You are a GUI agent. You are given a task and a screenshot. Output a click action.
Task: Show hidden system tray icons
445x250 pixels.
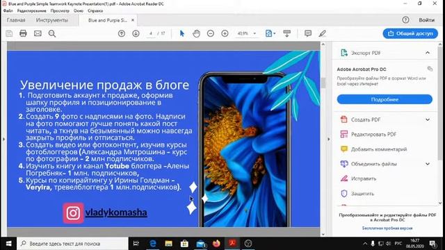point(365,244)
